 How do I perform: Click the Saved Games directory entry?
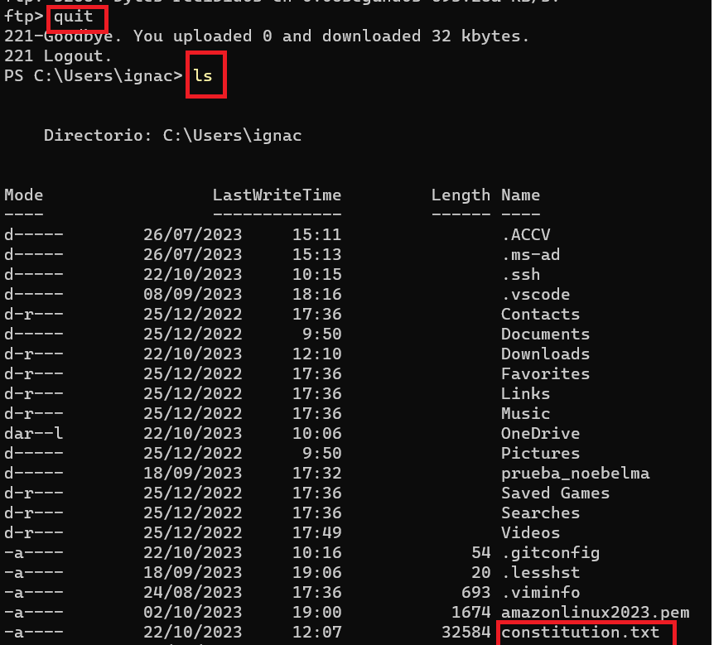(x=555, y=493)
